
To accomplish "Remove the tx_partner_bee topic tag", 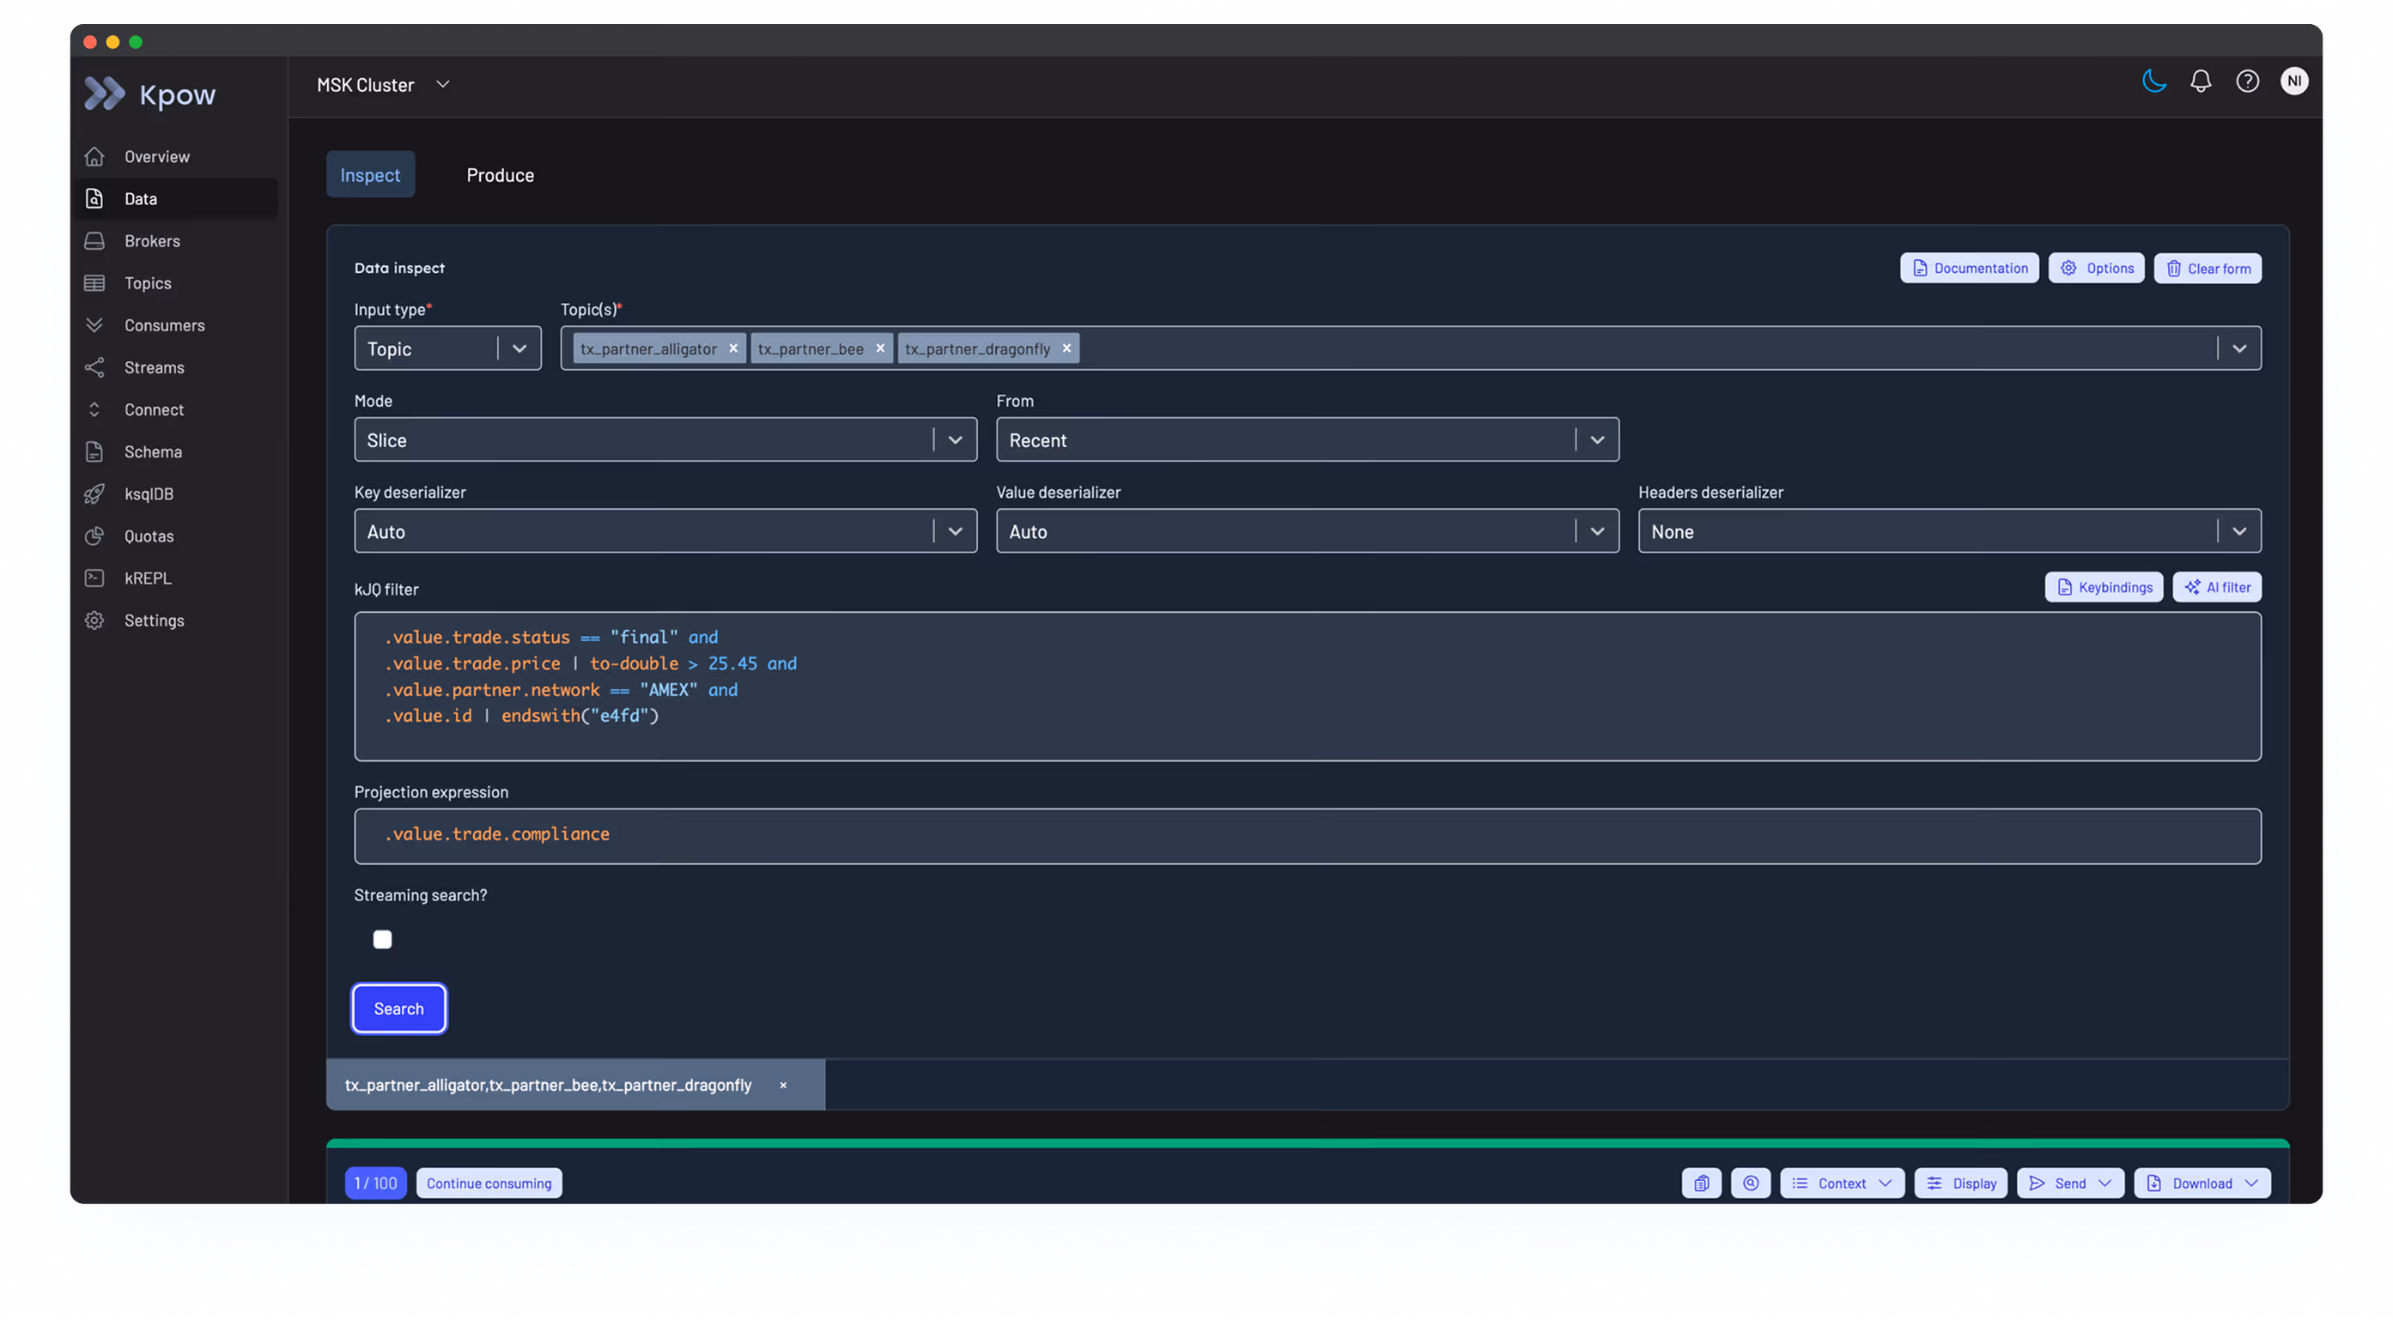I will click(880, 349).
